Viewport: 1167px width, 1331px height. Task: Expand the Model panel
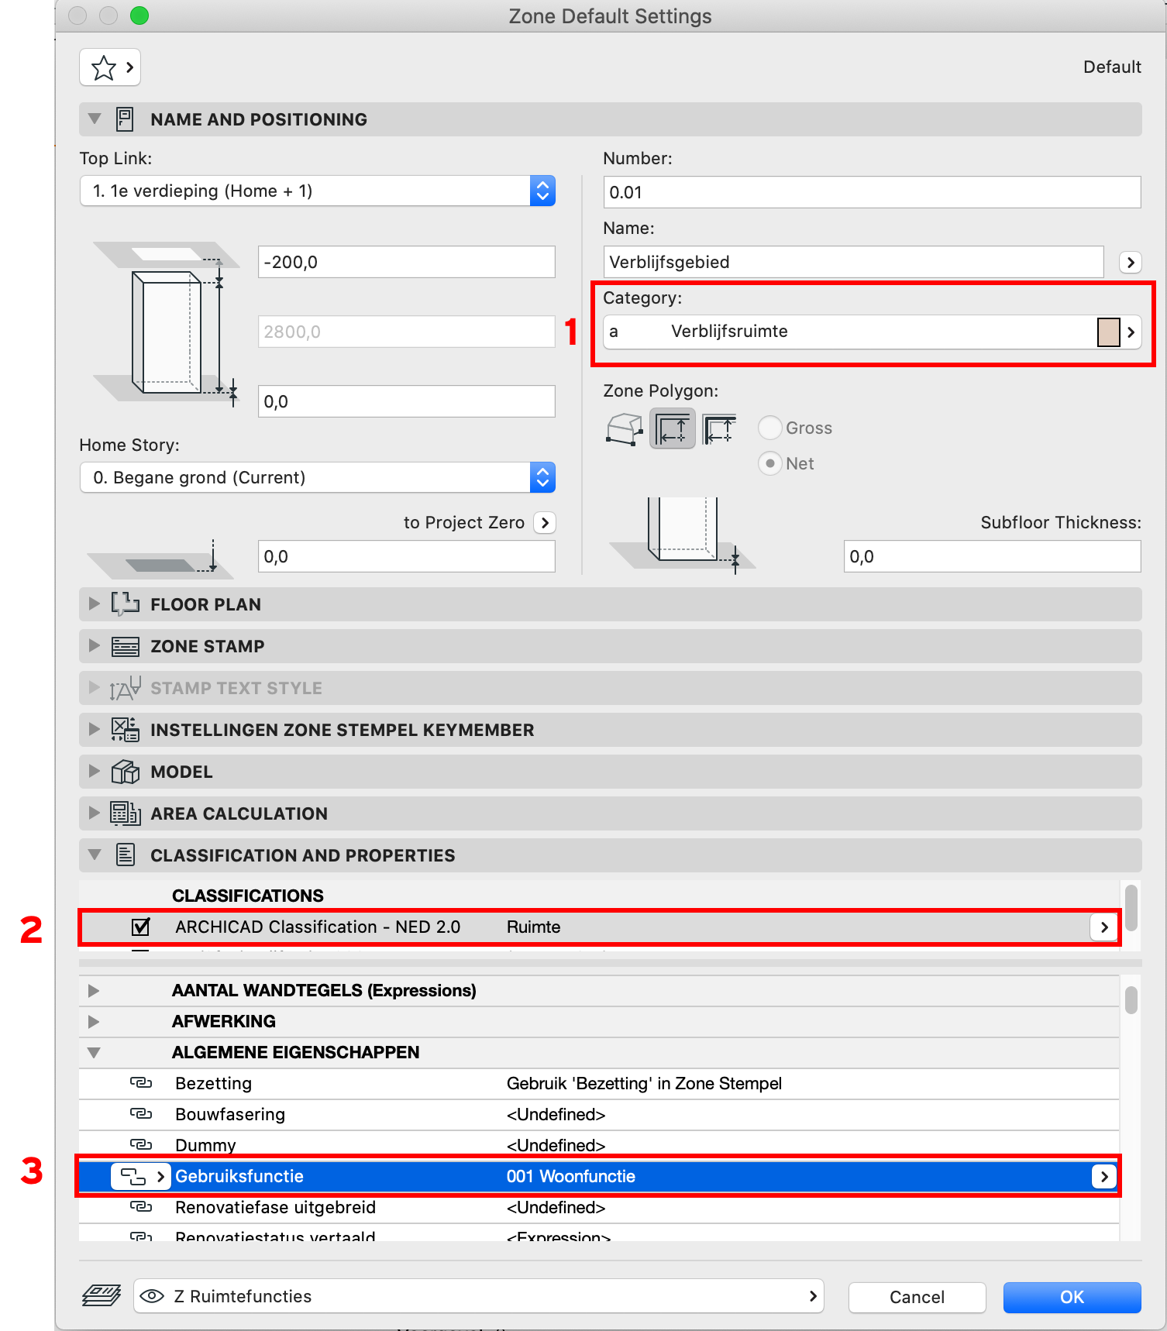click(x=95, y=771)
